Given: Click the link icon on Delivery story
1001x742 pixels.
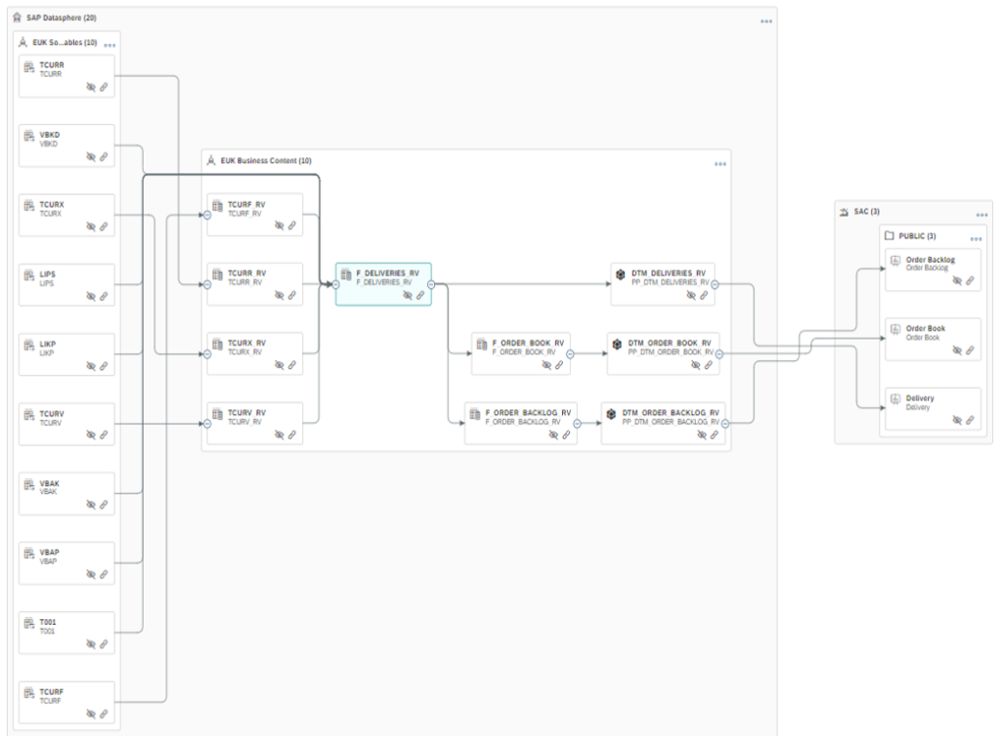Looking at the screenshot, I should pyautogui.click(x=970, y=420).
